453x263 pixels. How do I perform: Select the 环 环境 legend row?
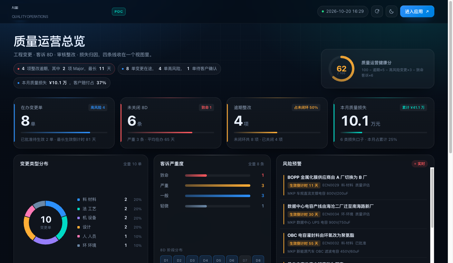click(x=109, y=245)
